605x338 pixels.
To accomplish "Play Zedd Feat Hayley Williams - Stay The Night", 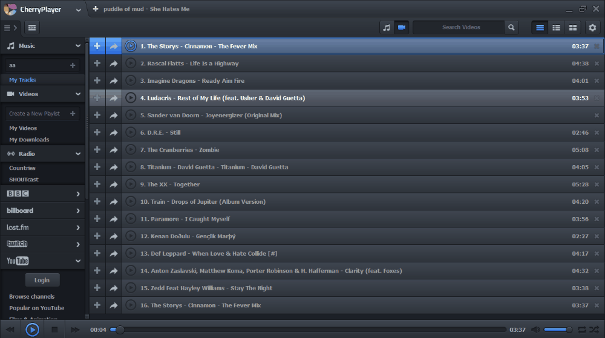I will (x=131, y=288).
